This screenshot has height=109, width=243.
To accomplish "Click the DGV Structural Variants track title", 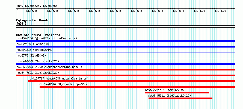I will tap(38, 35).
